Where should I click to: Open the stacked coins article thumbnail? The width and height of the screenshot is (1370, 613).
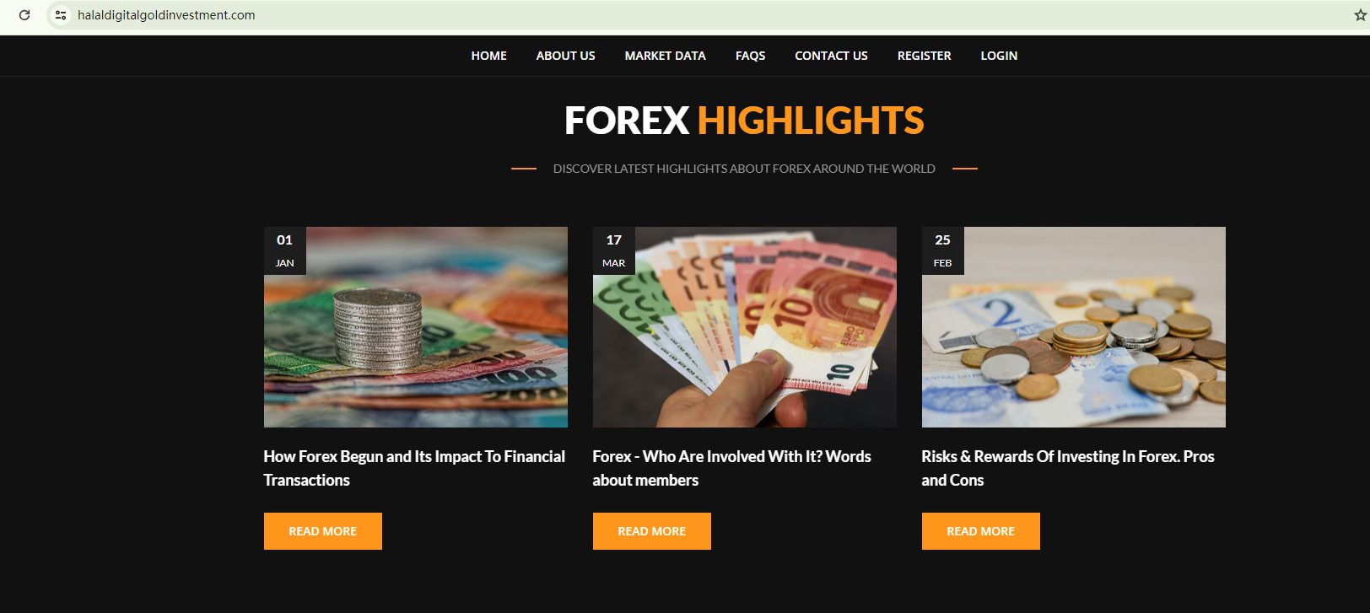pos(416,327)
